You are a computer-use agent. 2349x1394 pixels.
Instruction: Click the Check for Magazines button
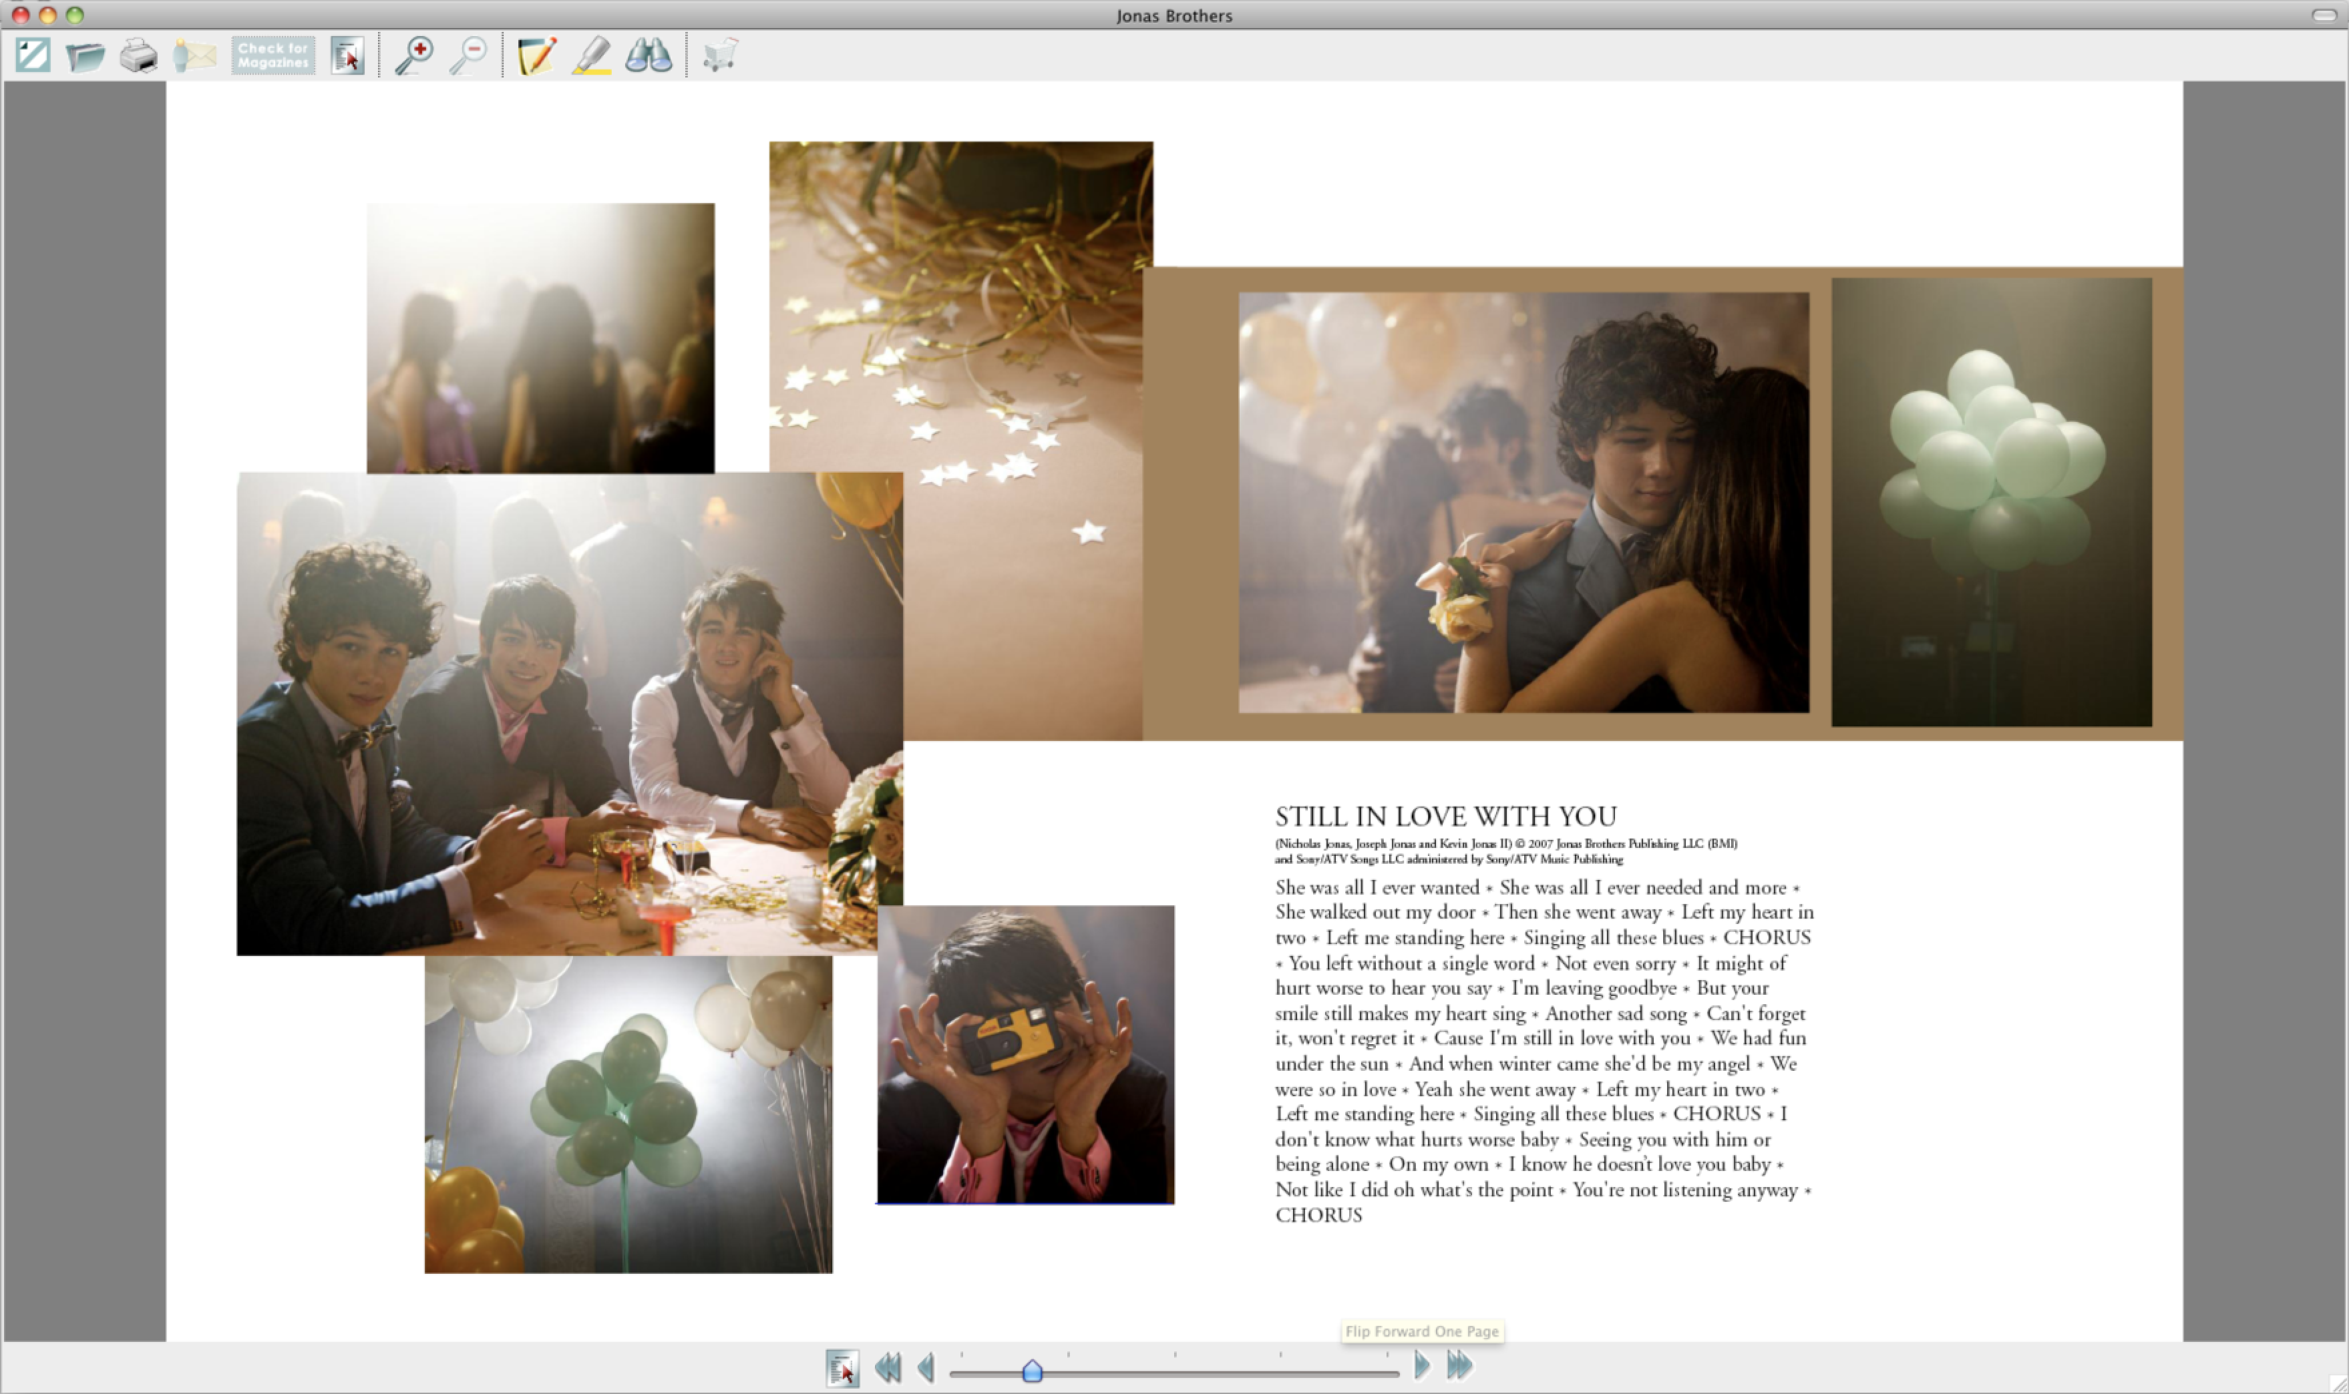(x=273, y=55)
